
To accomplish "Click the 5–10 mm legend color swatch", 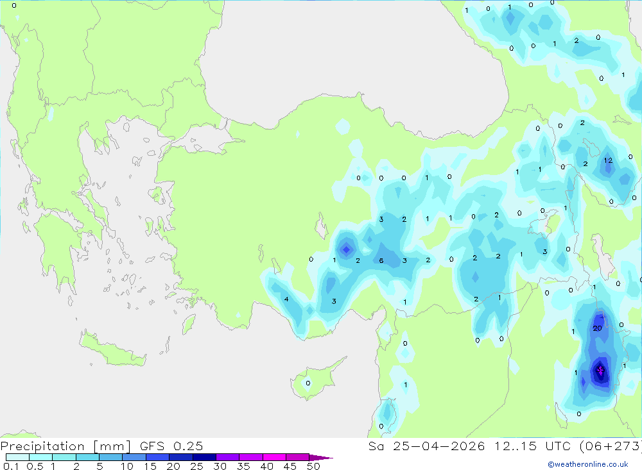I will coord(111,457).
